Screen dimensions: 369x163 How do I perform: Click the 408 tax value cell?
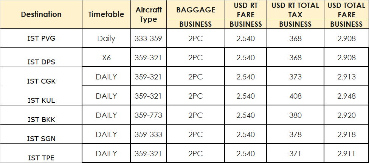click(295, 96)
